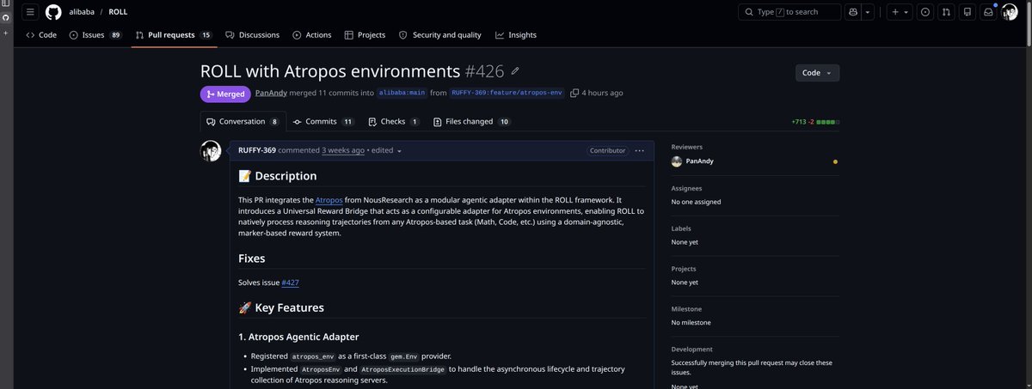Viewport: 1032px width, 389px height.
Task: Open PanAndy reviewer name in sidebar
Action: coord(702,161)
